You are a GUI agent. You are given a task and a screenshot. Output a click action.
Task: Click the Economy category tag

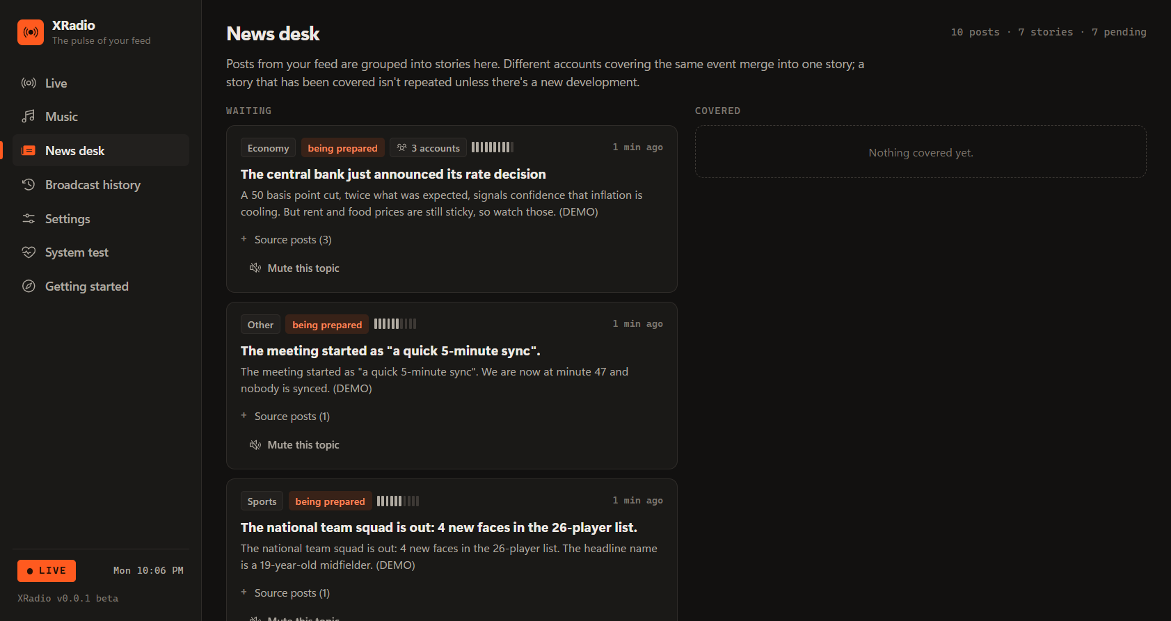[x=268, y=148]
